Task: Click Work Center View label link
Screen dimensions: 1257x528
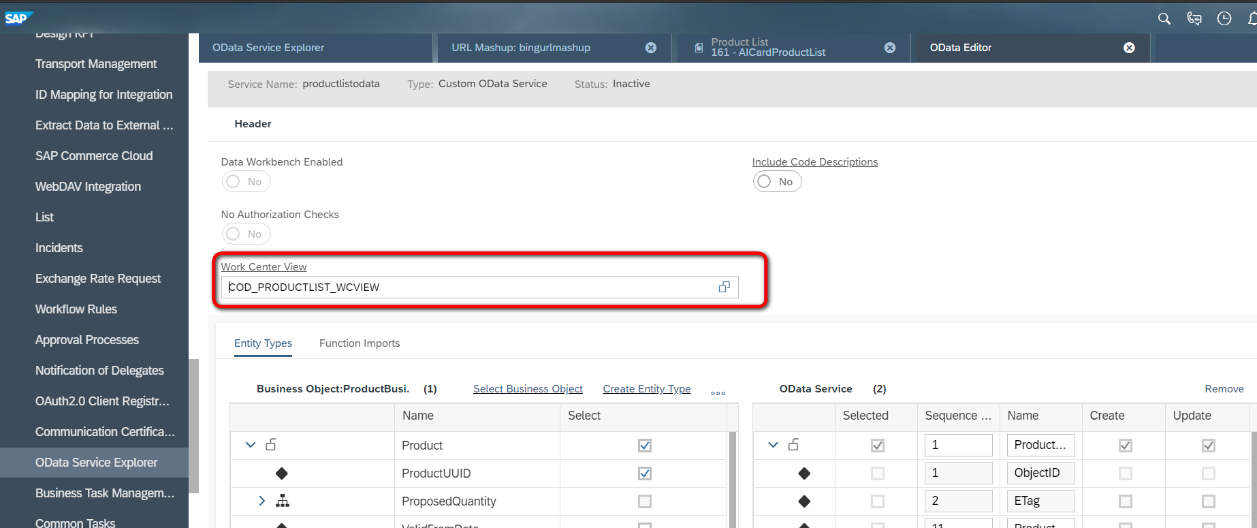Action: point(264,267)
